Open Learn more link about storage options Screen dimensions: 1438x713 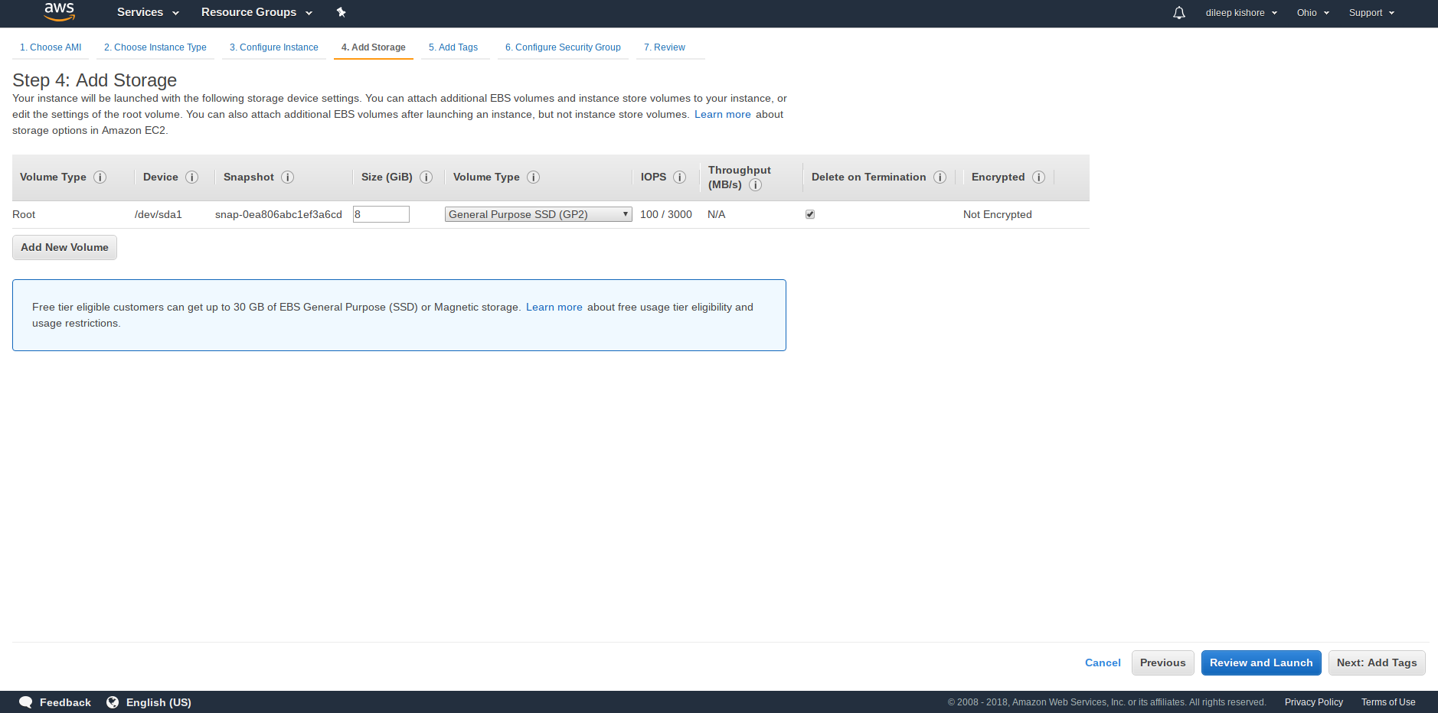pyautogui.click(x=722, y=115)
